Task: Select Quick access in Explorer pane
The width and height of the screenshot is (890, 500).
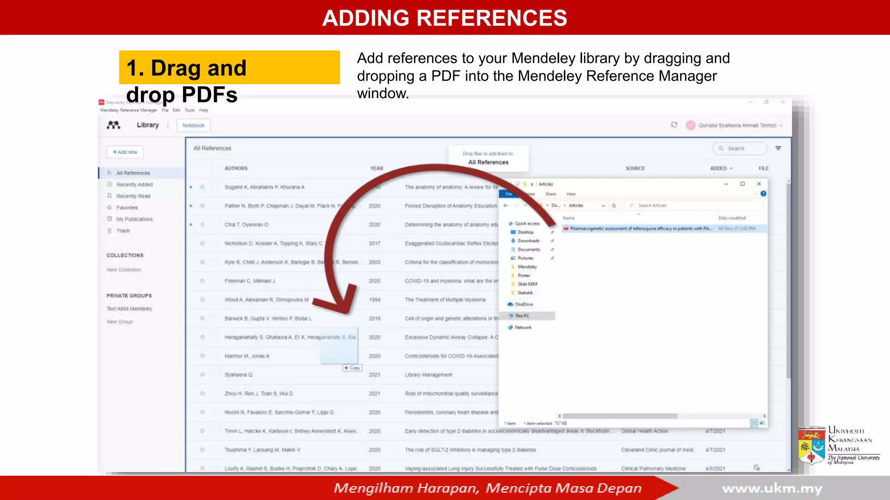Action: 525,224
